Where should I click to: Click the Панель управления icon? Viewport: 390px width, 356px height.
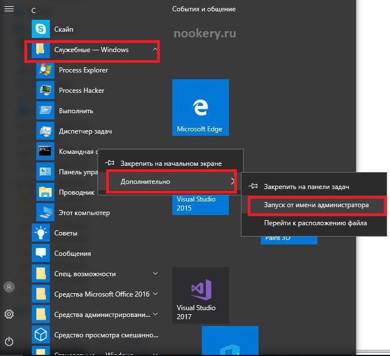tap(45, 172)
